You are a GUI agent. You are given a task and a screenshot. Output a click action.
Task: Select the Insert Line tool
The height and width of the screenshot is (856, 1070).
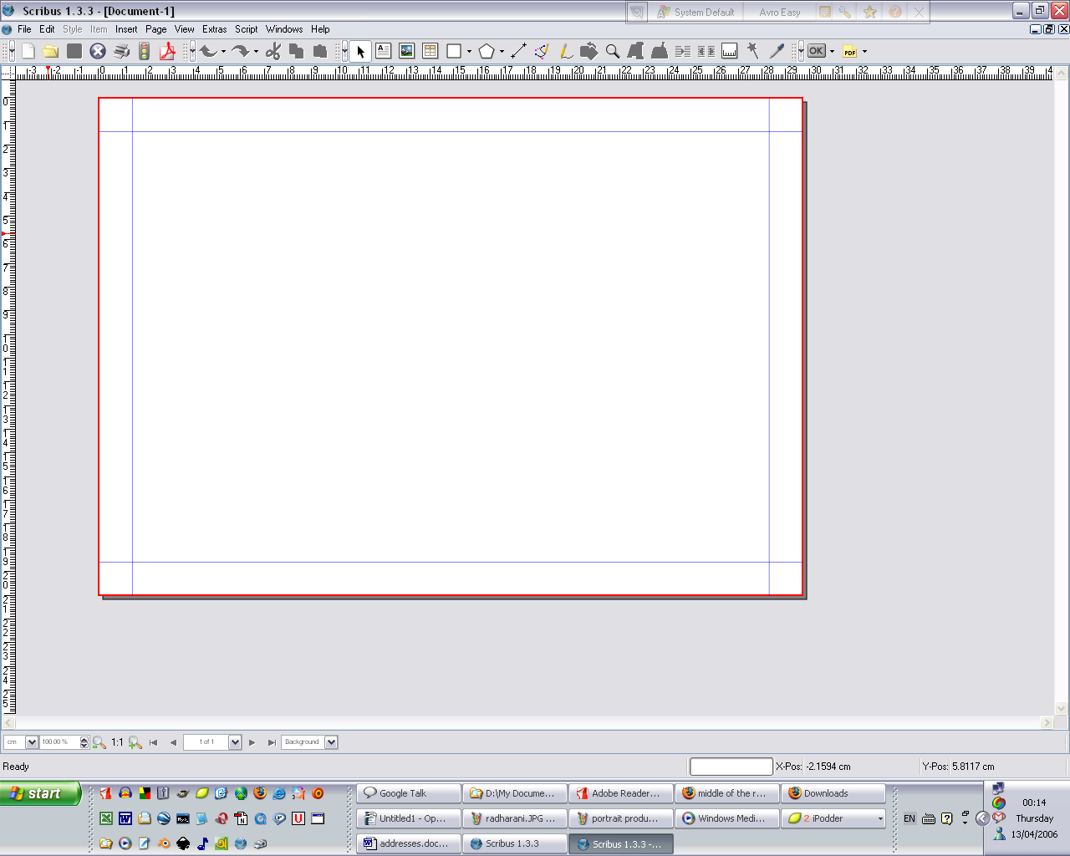[x=518, y=51]
